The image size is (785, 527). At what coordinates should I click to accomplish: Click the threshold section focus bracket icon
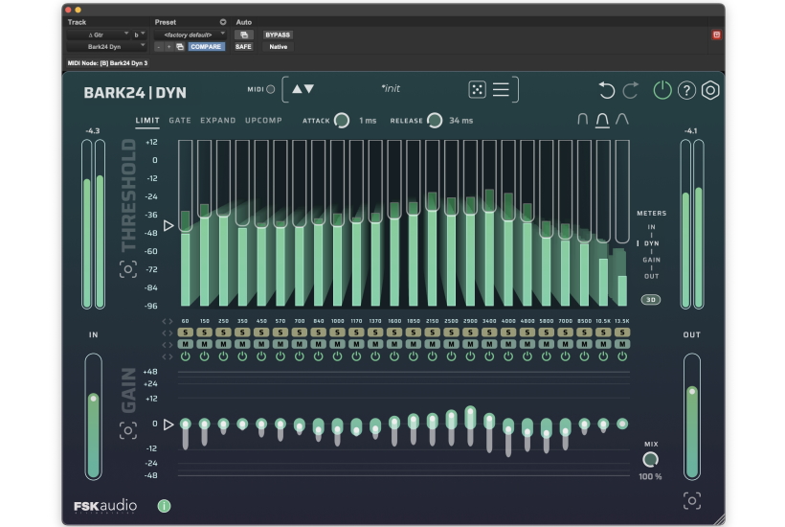point(128,269)
